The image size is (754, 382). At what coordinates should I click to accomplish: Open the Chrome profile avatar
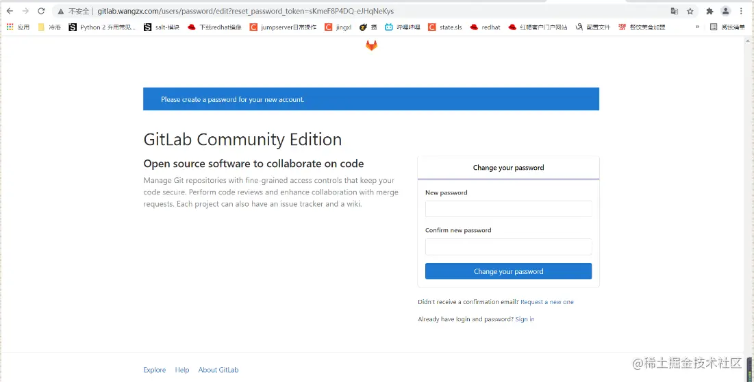point(726,11)
